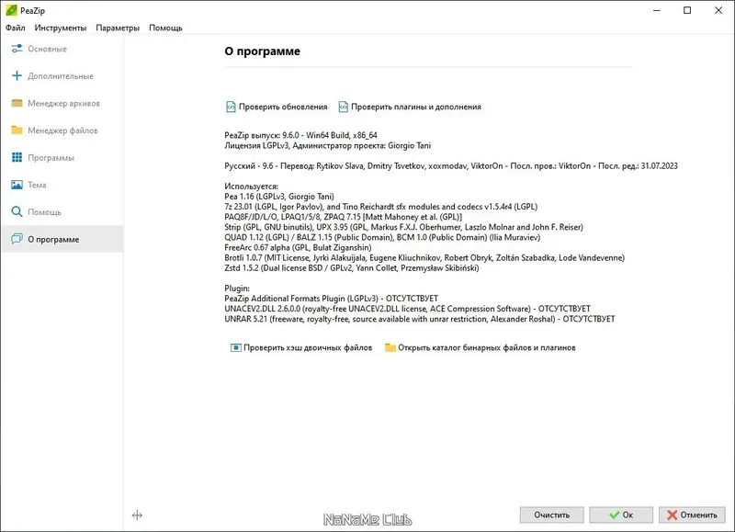Select the Менеджер архивов sidebar icon
Viewport: 735px width, 532px height.
(x=17, y=103)
